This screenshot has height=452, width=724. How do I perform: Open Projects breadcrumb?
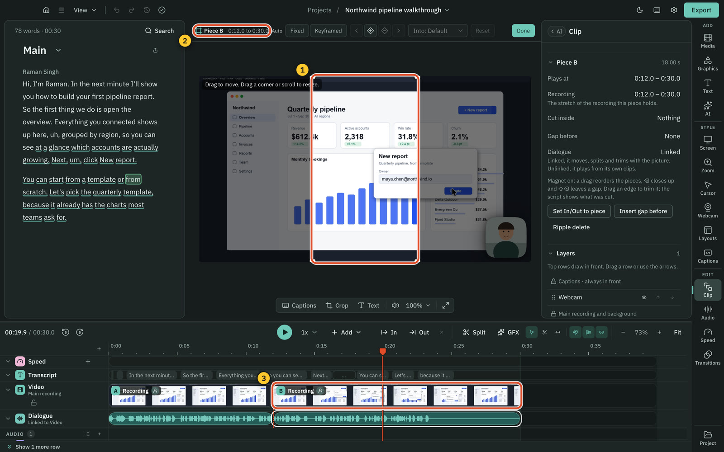click(x=319, y=10)
